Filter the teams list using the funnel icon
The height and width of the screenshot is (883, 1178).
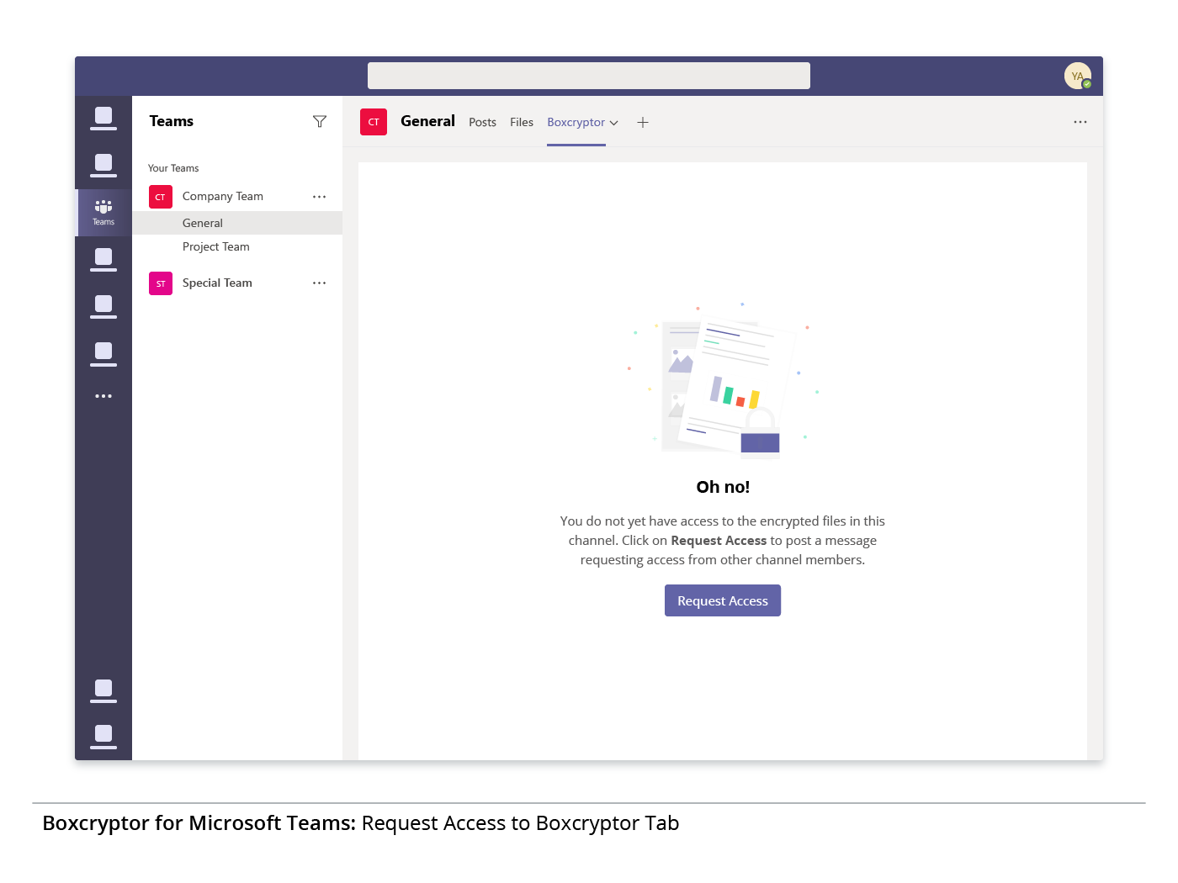click(x=320, y=122)
